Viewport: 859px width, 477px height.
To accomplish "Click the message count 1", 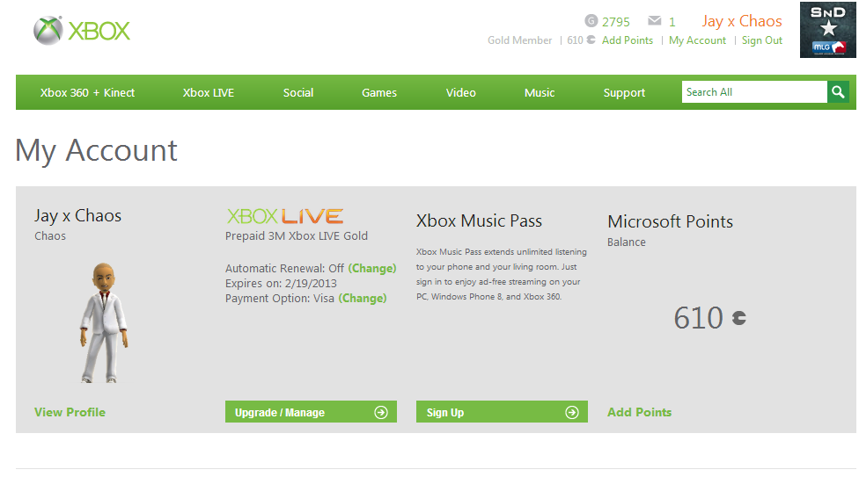I will [x=672, y=22].
